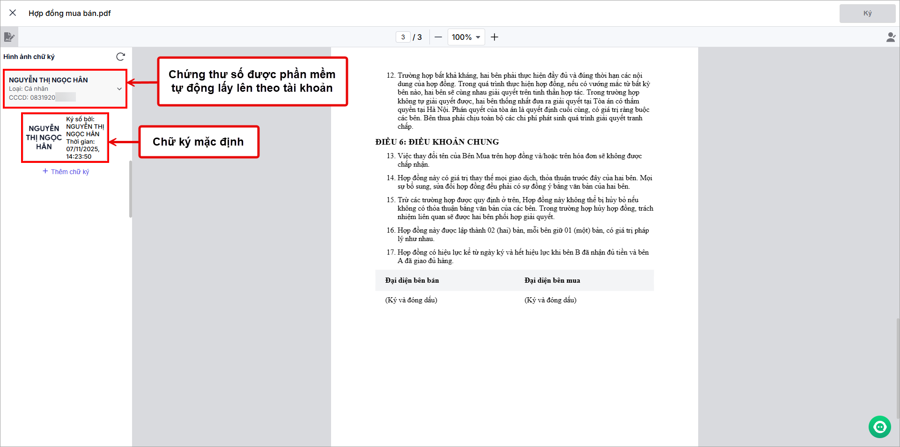
Task: Click the signature panel's vertical scrollbar
Action: (x=130, y=190)
